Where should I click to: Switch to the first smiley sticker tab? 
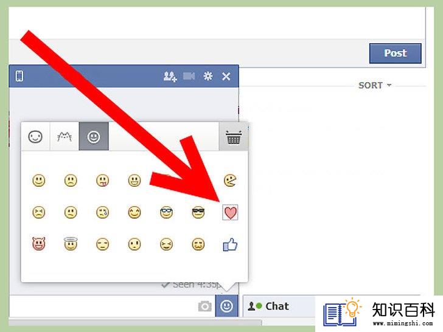pos(35,137)
